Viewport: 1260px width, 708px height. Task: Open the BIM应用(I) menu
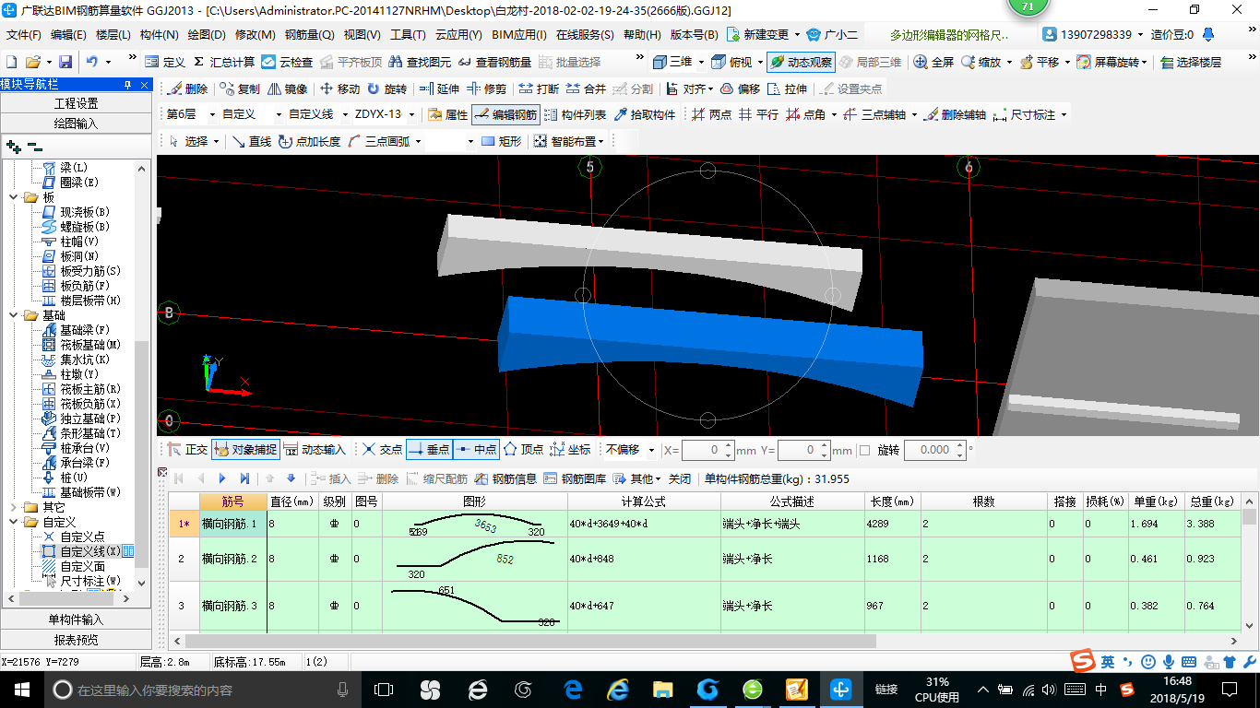pyautogui.click(x=518, y=35)
